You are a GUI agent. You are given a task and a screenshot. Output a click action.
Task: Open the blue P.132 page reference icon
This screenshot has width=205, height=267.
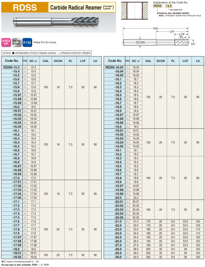pos(27,42)
